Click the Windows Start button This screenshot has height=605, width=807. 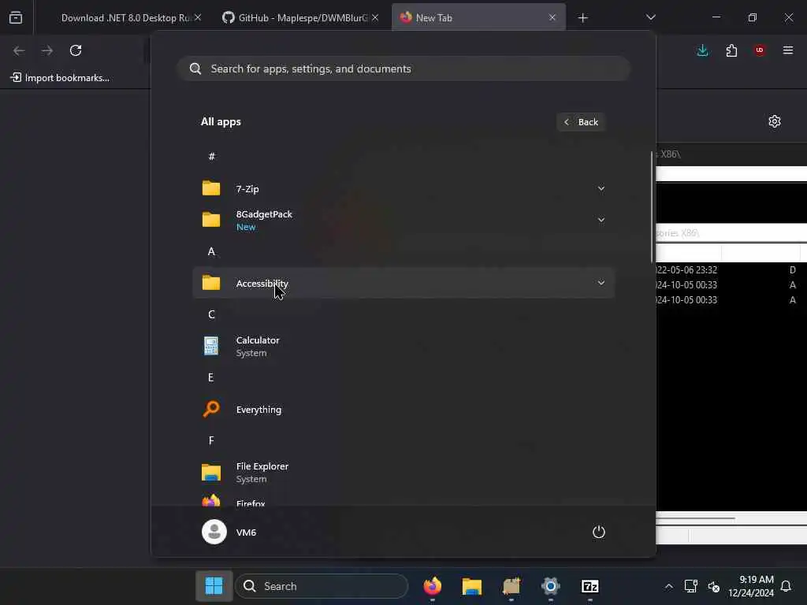click(x=214, y=586)
